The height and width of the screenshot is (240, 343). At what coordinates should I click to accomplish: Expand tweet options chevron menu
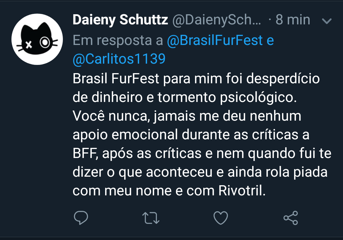326,21
